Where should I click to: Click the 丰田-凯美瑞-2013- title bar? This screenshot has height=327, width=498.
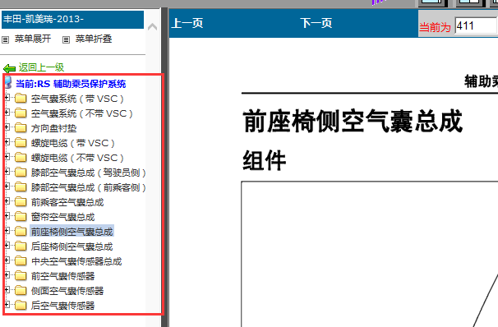tap(73, 20)
